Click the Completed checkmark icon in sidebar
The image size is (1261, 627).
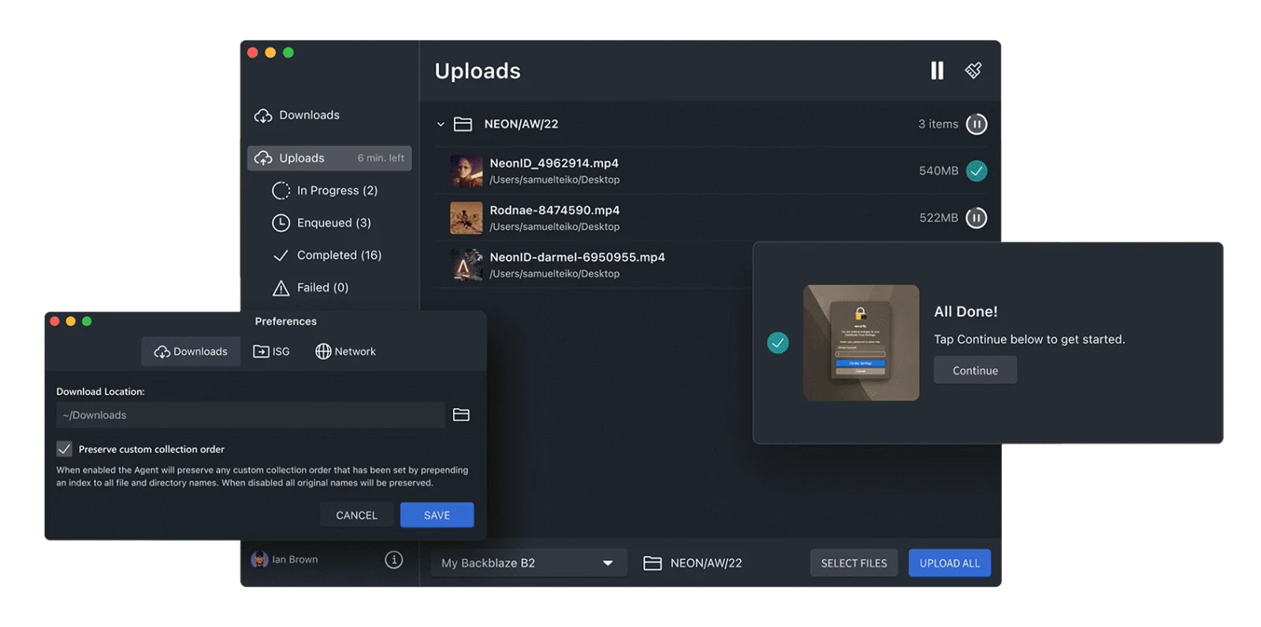tap(281, 255)
